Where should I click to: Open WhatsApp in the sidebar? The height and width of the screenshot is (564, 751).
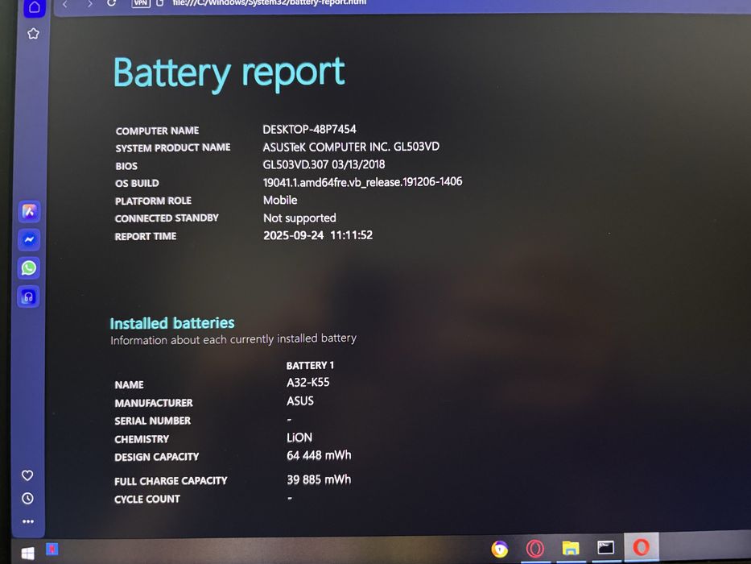point(29,267)
